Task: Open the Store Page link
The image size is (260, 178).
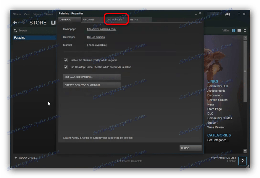Action: 214,109
